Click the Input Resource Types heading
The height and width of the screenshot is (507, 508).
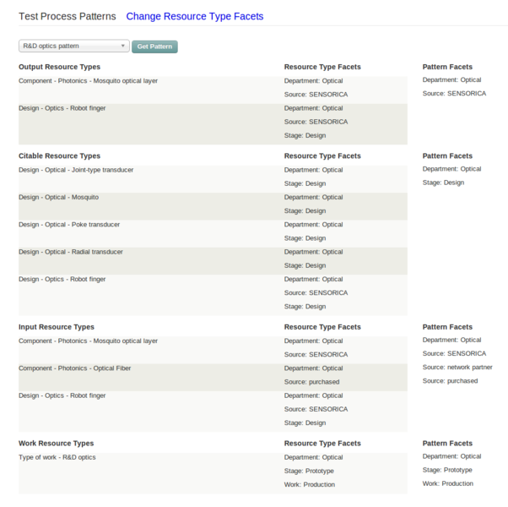(57, 327)
